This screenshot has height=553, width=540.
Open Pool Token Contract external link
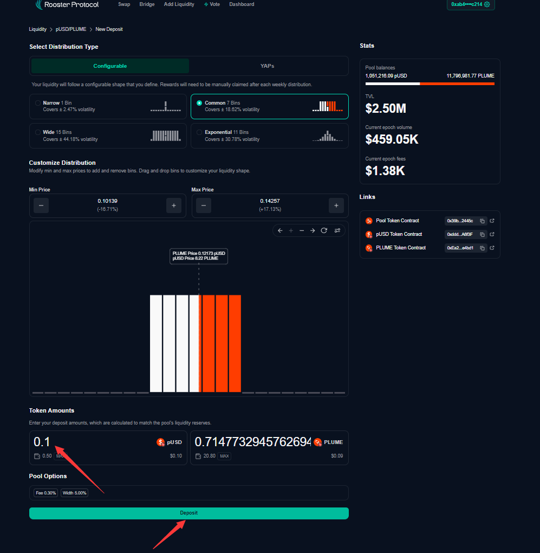[x=492, y=221]
